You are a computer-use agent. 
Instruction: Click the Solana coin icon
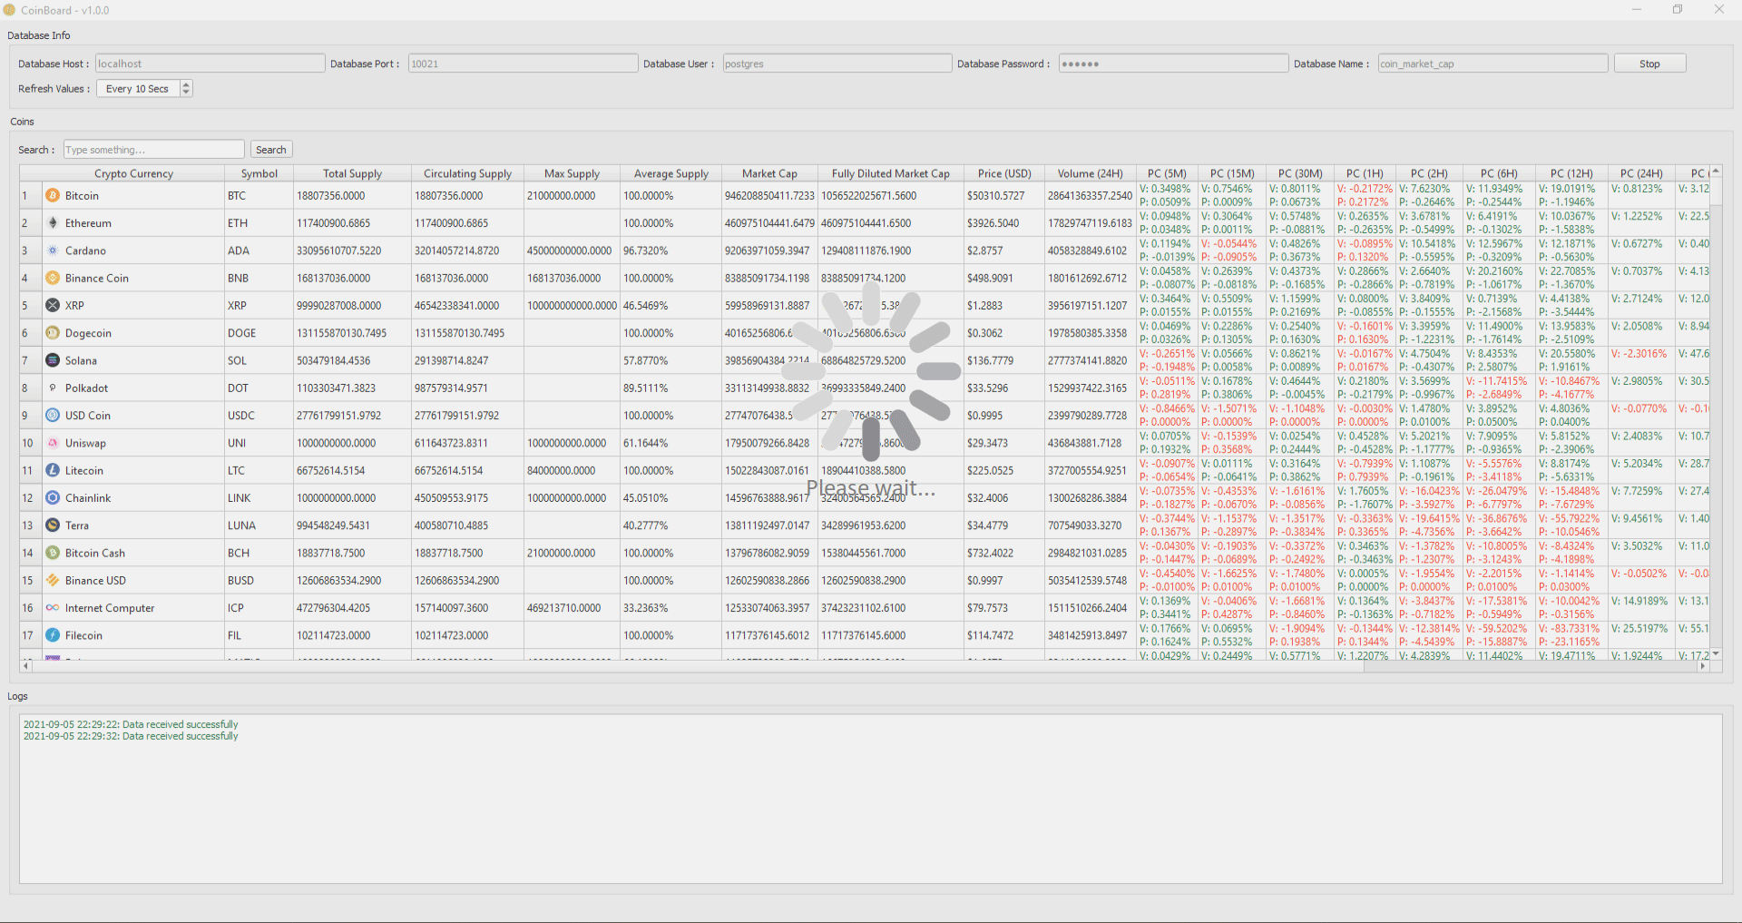click(53, 361)
